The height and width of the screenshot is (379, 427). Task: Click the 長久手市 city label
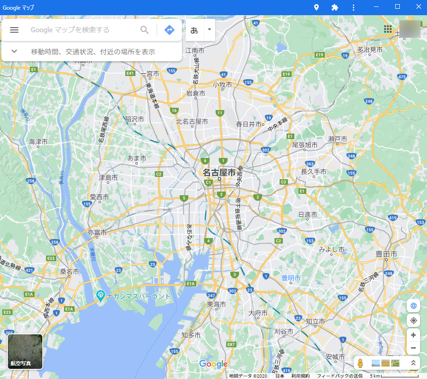pyautogui.click(x=313, y=171)
